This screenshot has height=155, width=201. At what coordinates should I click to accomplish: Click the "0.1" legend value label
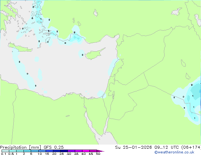(x=3, y=154)
